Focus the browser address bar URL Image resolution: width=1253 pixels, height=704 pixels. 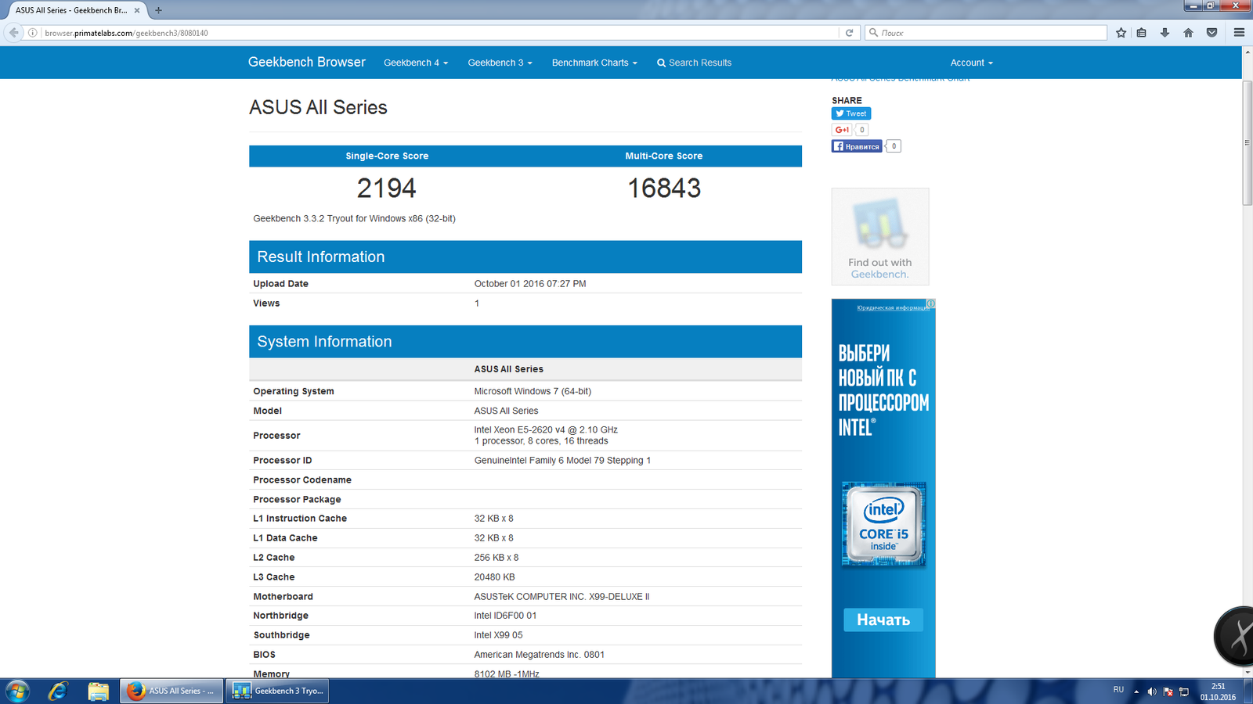(439, 33)
